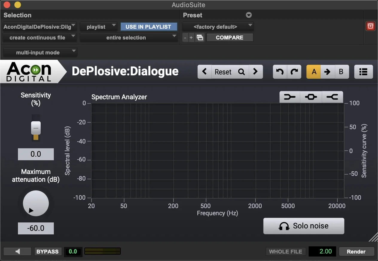This screenshot has width=378, height=261.
Task: Select the previous preset left arrow
Action: pos(205,72)
